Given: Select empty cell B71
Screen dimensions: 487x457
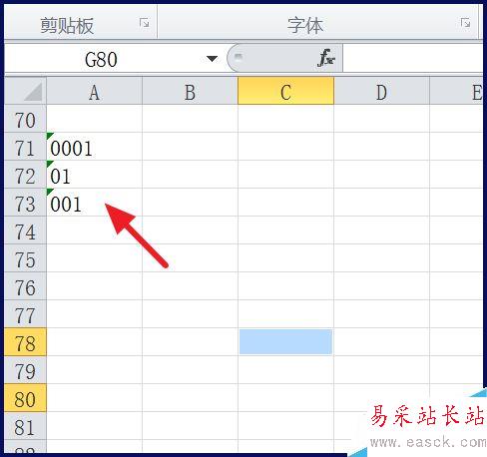Looking at the screenshot, I should [x=190, y=147].
